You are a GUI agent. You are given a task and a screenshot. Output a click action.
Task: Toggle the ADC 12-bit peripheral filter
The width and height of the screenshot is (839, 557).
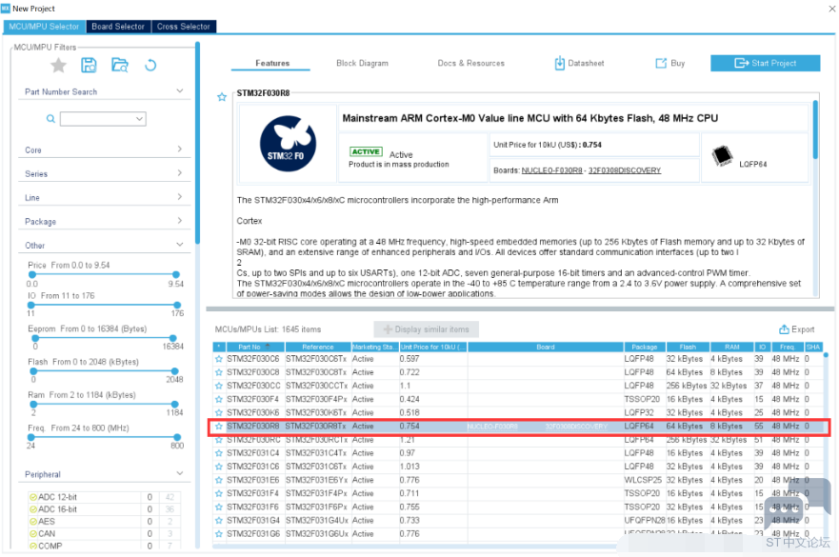[33, 497]
